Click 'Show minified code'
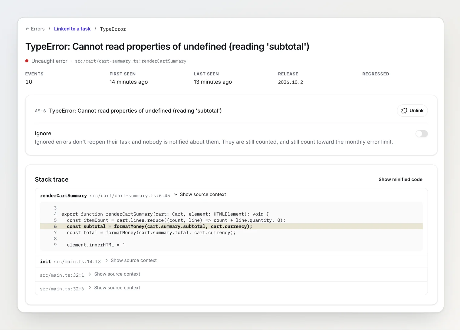 pyautogui.click(x=400, y=180)
